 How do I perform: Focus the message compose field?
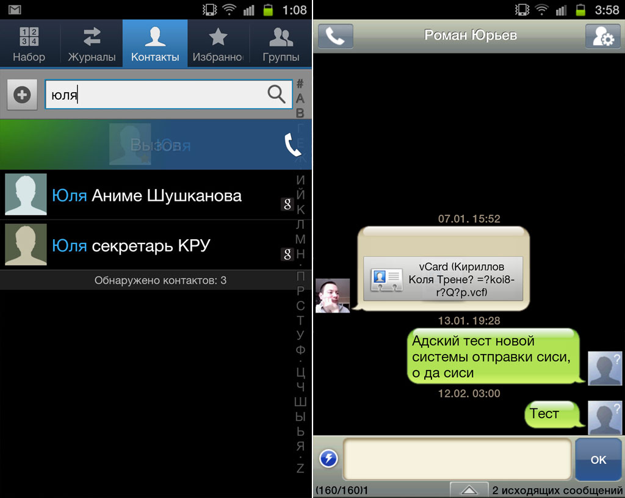click(458, 459)
